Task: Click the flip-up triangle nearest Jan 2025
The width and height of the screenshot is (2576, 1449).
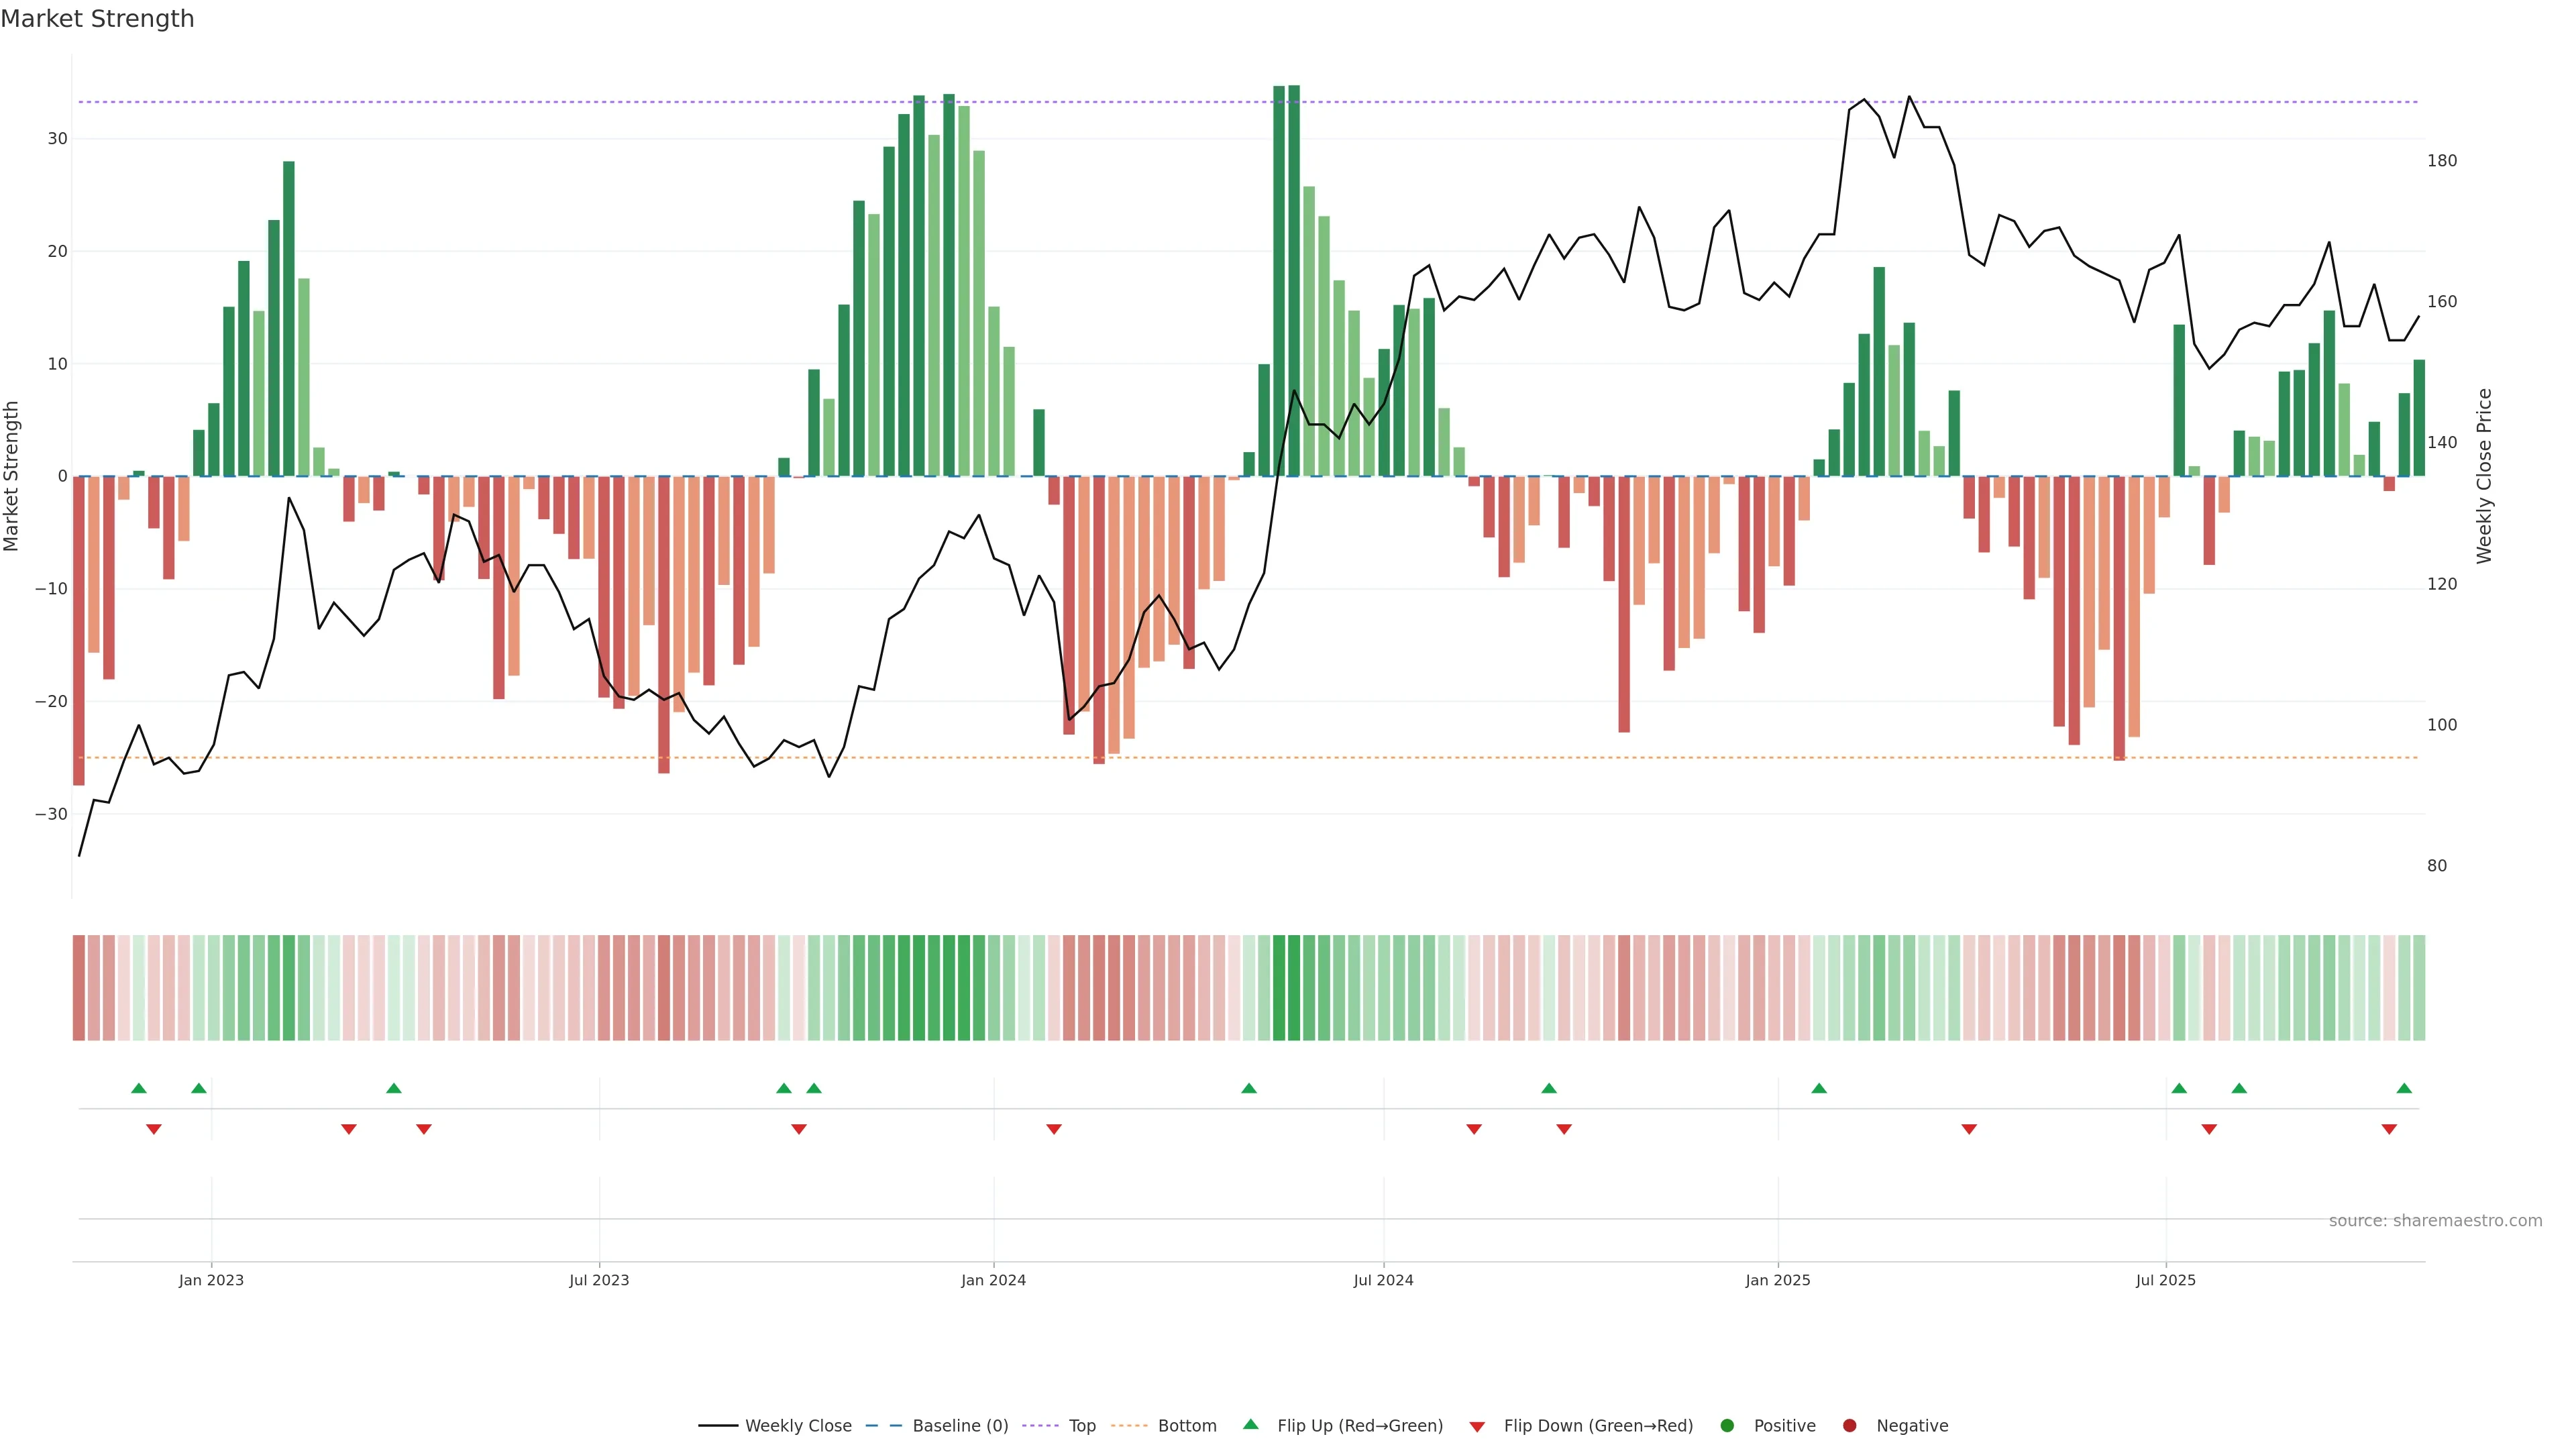Action: click(x=1819, y=1088)
